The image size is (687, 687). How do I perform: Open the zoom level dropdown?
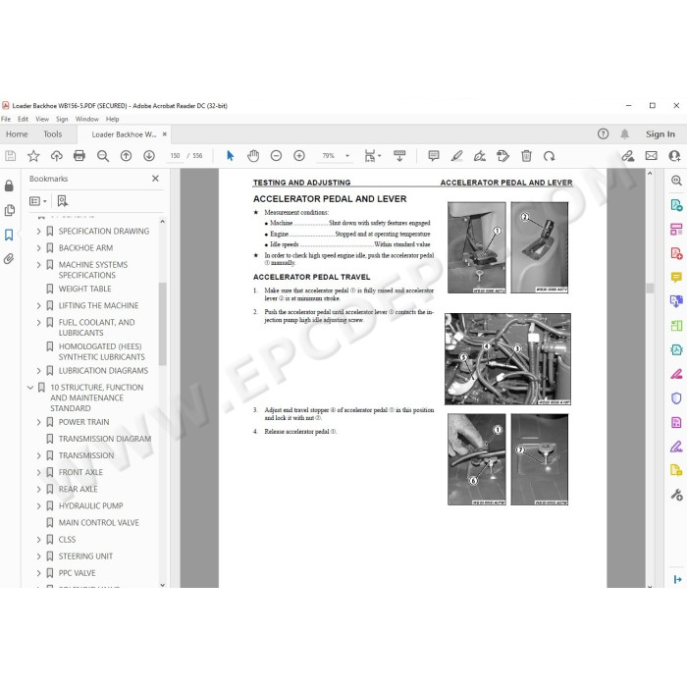click(347, 155)
